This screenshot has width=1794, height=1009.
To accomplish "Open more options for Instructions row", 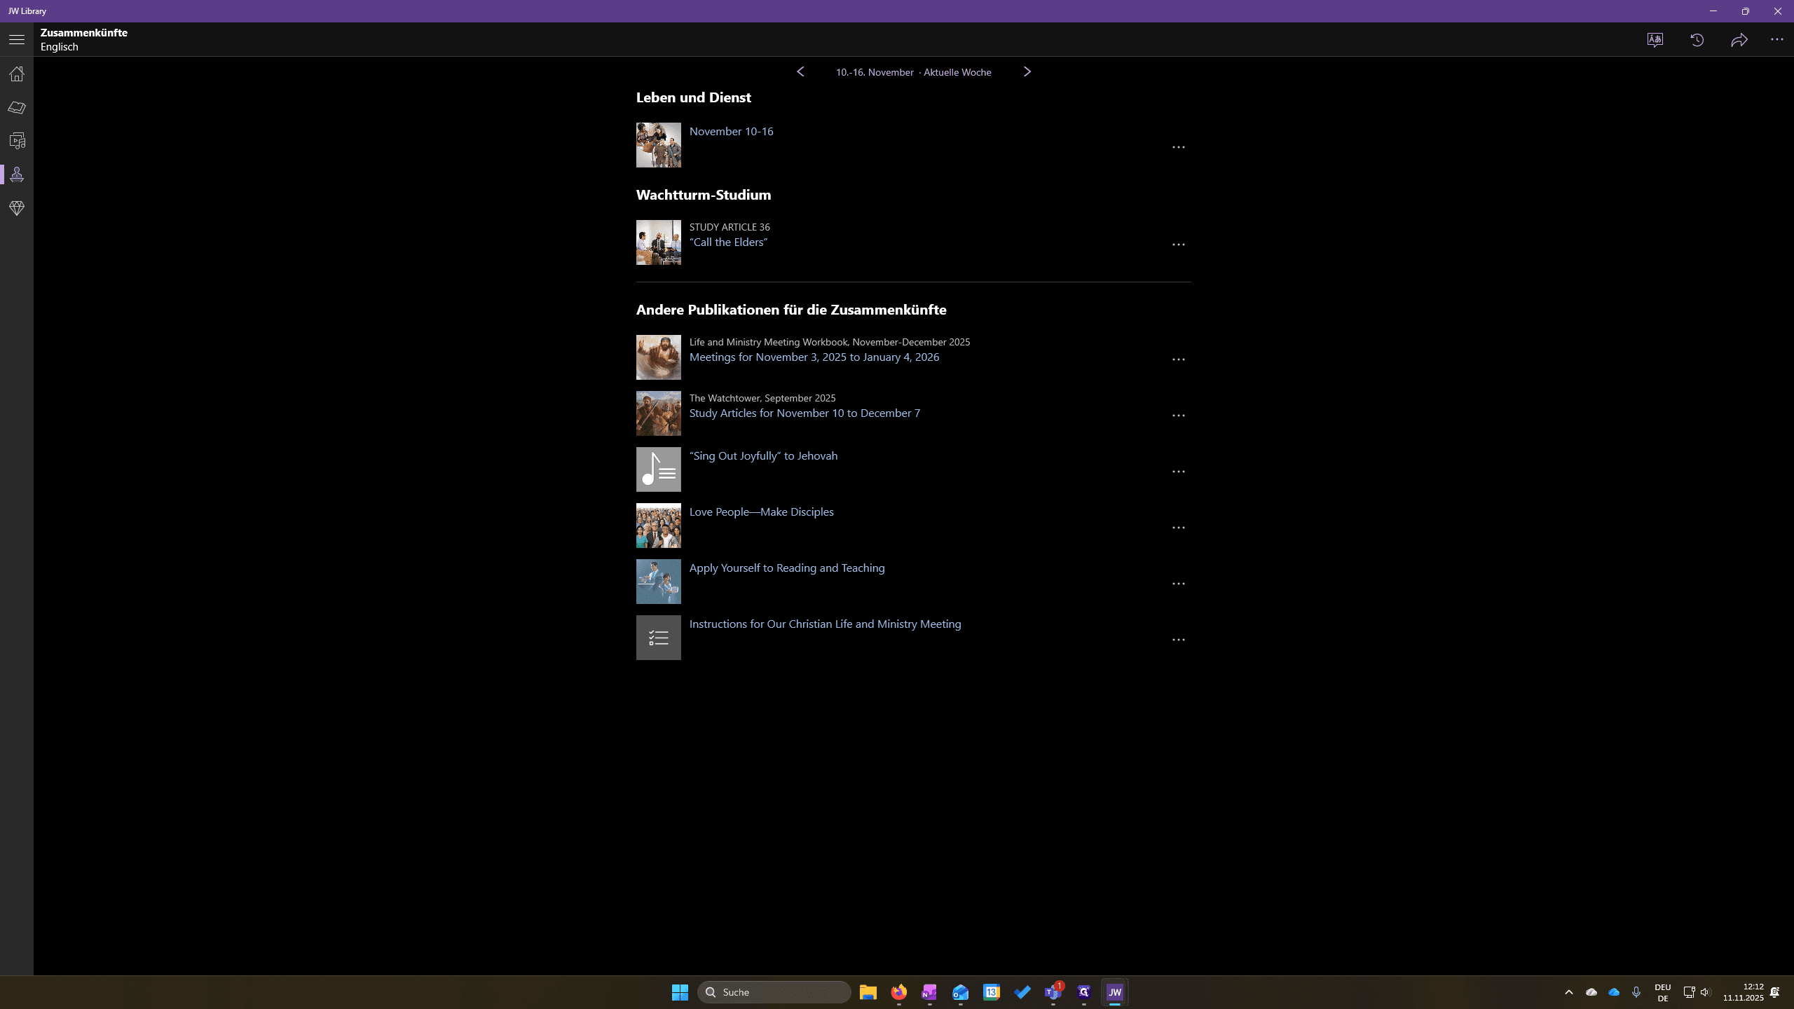I will pos(1179,640).
